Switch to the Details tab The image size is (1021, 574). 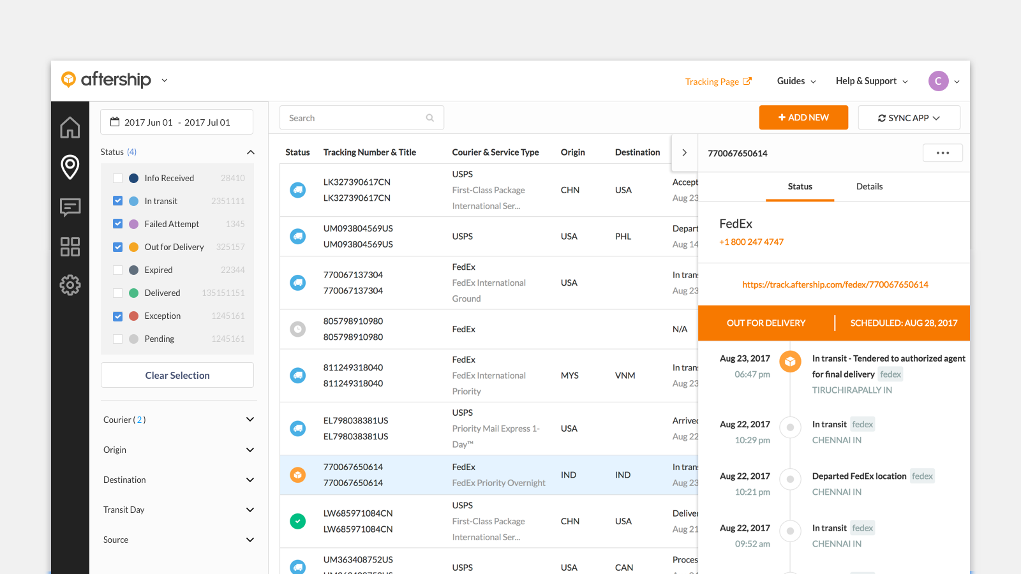[x=869, y=186]
